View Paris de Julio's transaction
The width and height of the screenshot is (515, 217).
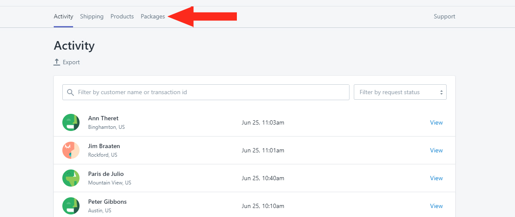pyautogui.click(x=436, y=178)
